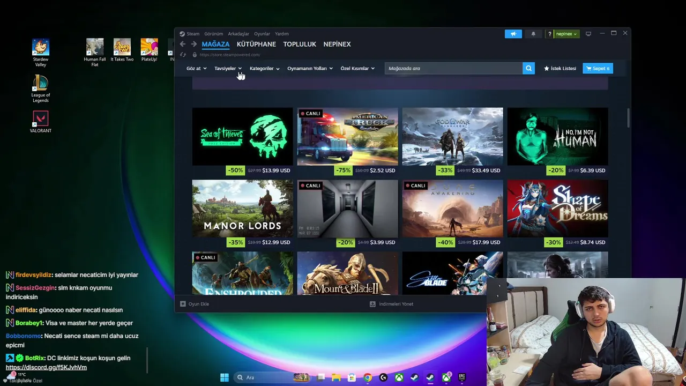Open the nepinex account dropdown
686x386 pixels.
pyautogui.click(x=566, y=34)
